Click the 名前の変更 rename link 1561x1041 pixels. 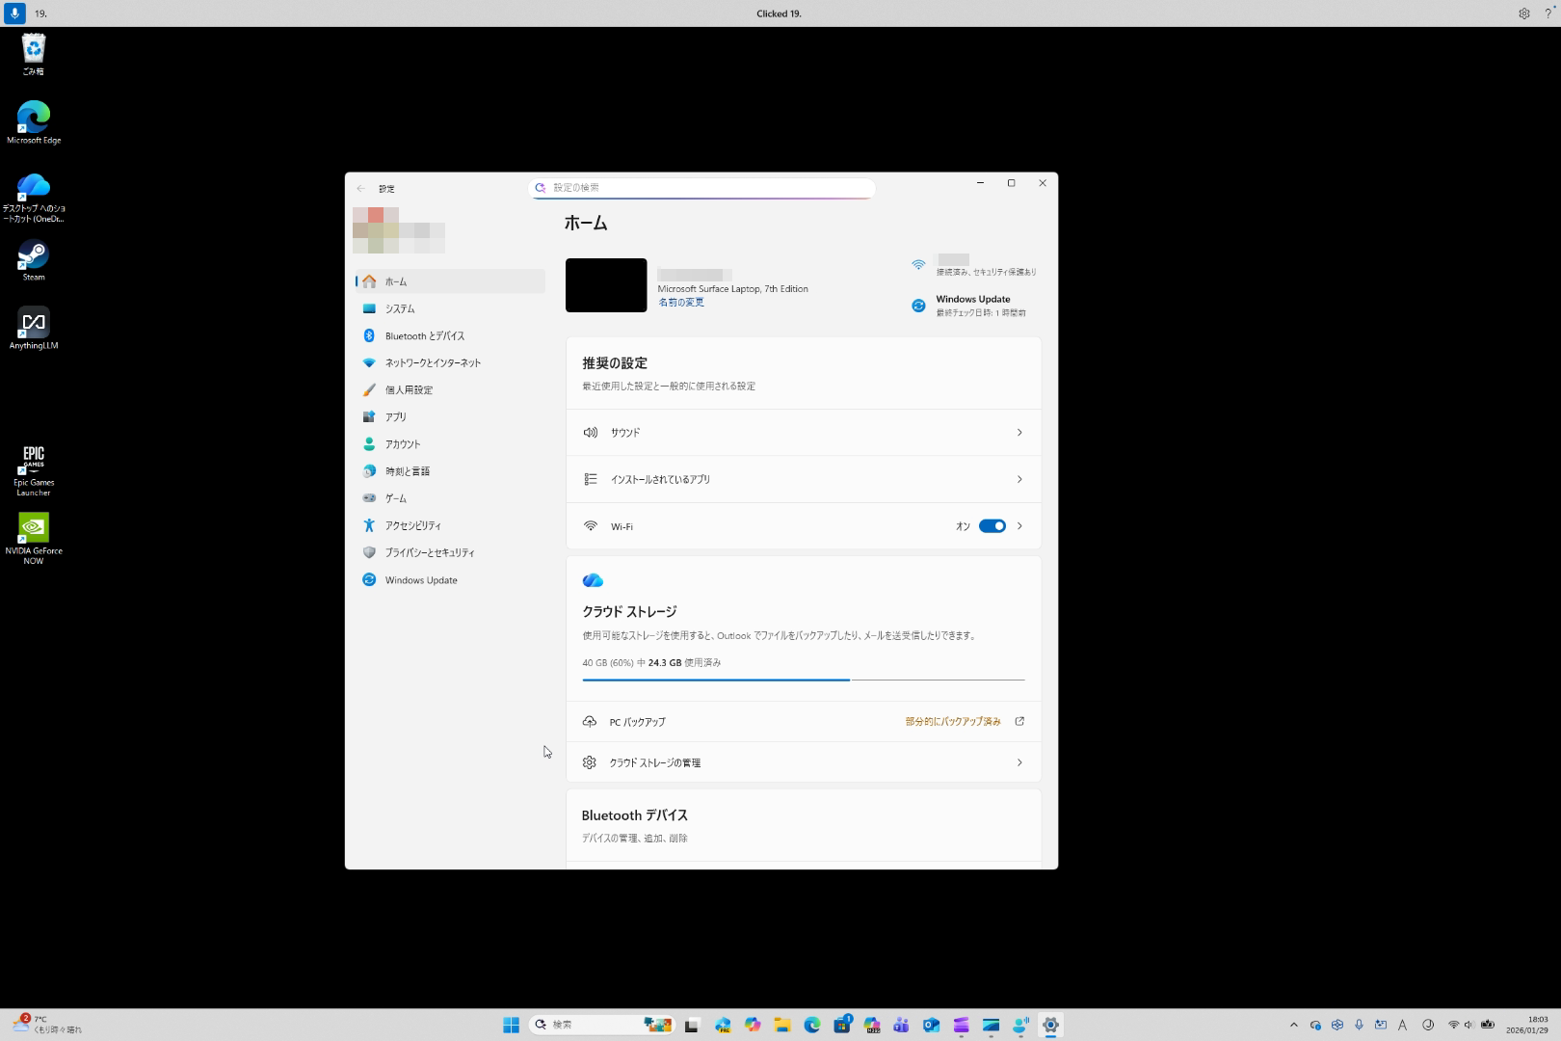pyautogui.click(x=681, y=303)
